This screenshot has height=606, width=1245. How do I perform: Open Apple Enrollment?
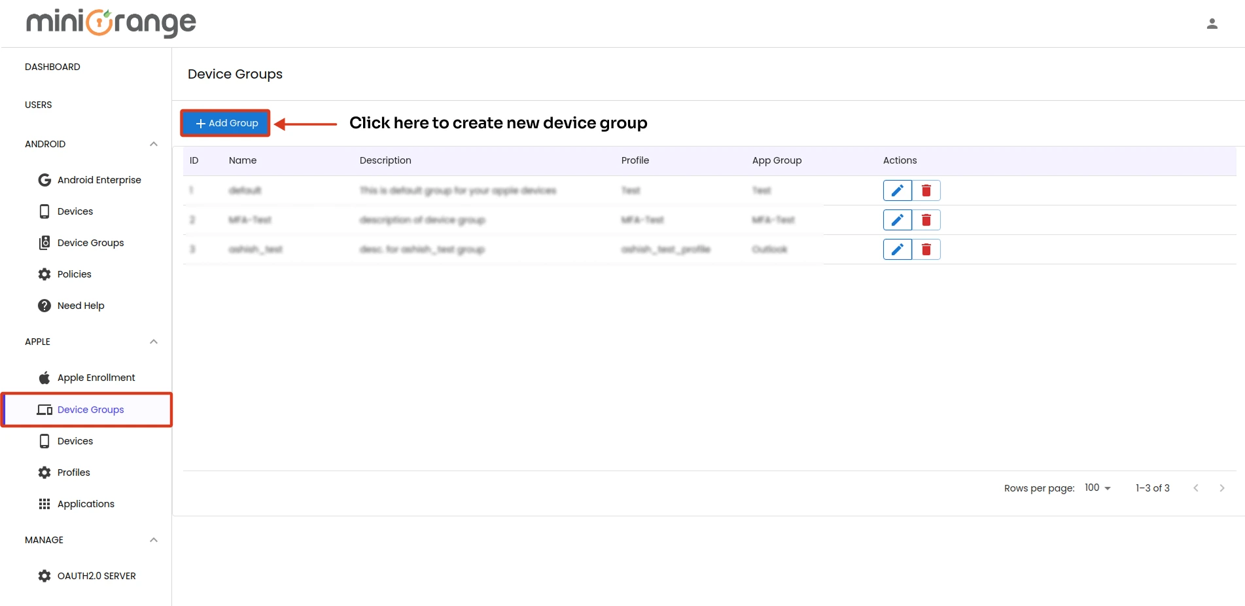click(96, 377)
